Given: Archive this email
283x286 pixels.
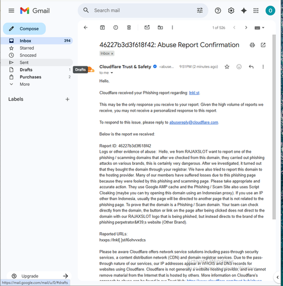Looking at the screenshot, I should [102, 27].
